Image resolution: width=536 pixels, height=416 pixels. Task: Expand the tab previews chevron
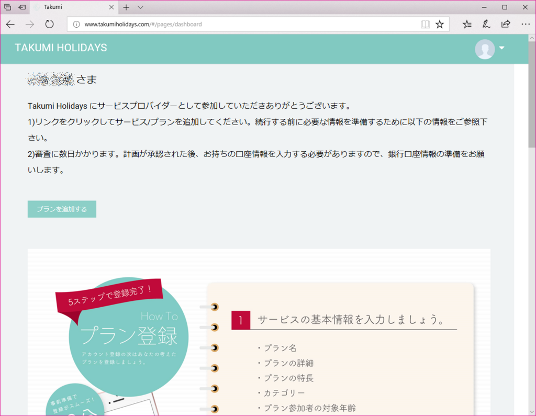(140, 7)
